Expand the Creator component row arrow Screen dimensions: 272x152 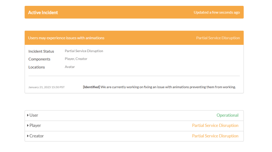click(x=28, y=136)
